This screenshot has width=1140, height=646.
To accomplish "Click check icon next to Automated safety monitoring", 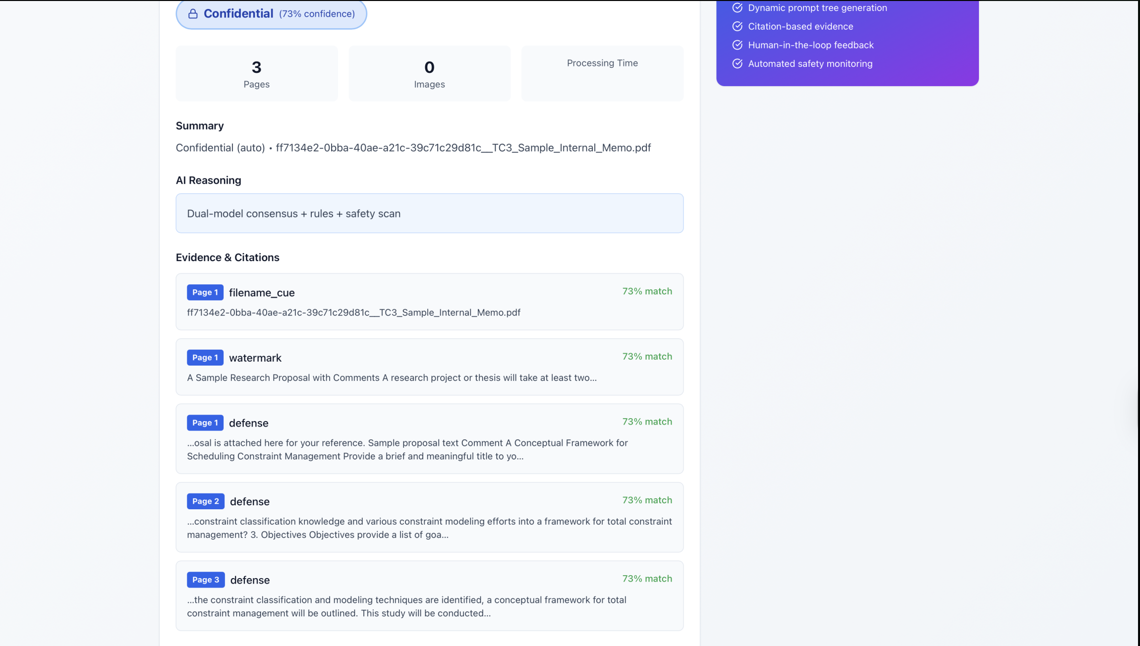I will [738, 63].
